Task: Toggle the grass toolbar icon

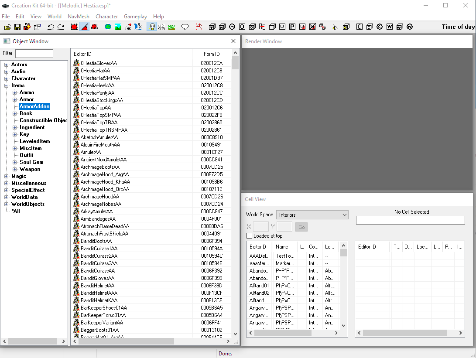Action: pyautogui.click(x=171, y=27)
